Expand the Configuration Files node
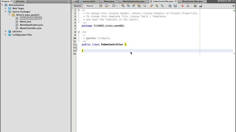Viewport: 236px width, 132px height. pyautogui.click(x=6, y=34)
